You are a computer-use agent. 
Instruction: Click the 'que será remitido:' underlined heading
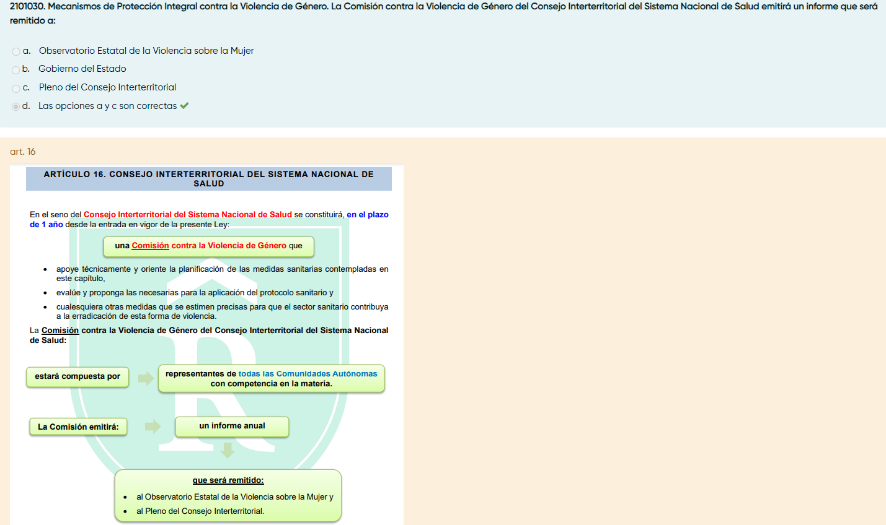(x=228, y=480)
